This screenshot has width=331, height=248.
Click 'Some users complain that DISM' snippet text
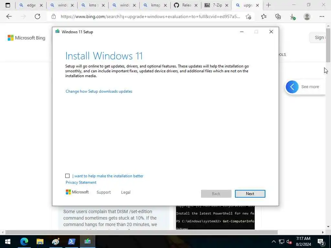coord(110,218)
